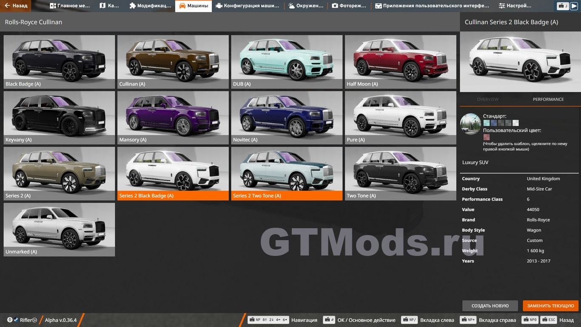The image size is (581, 327).
Task: Click the Навигация numpad key hint
Action: [x=268, y=320]
